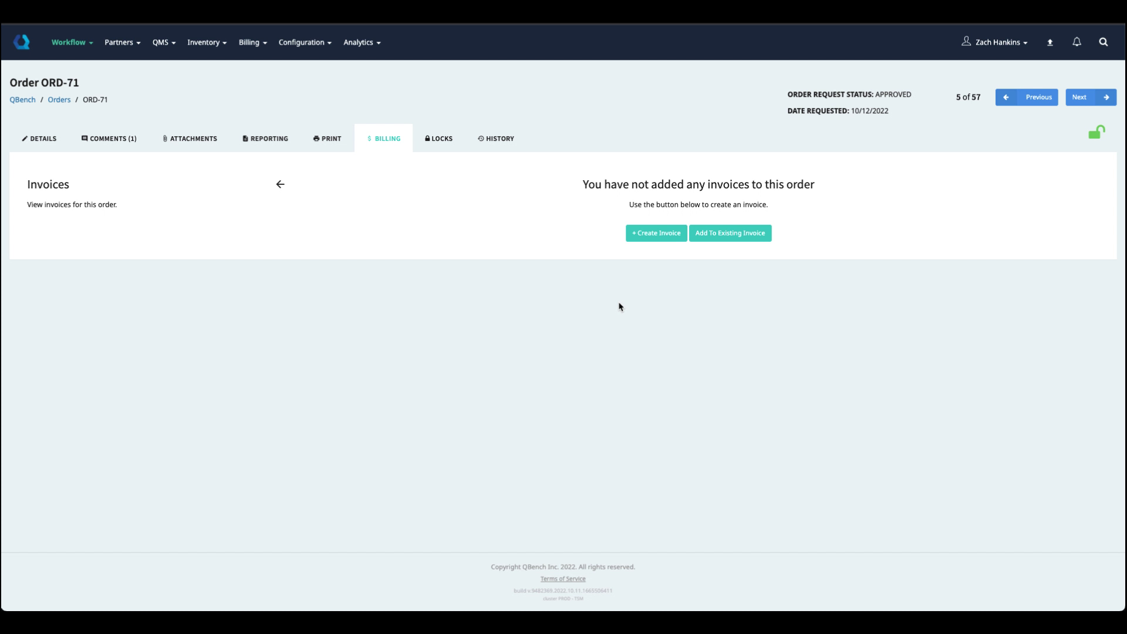This screenshot has height=634, width=1127.
Task: Click the Create Invoice button
Action: 656,233
